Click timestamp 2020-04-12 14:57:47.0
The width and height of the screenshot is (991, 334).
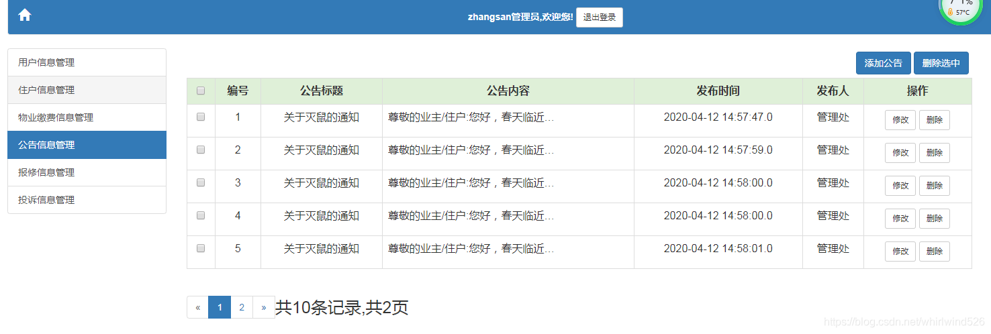pyautogui.click(x=718, y=117)
